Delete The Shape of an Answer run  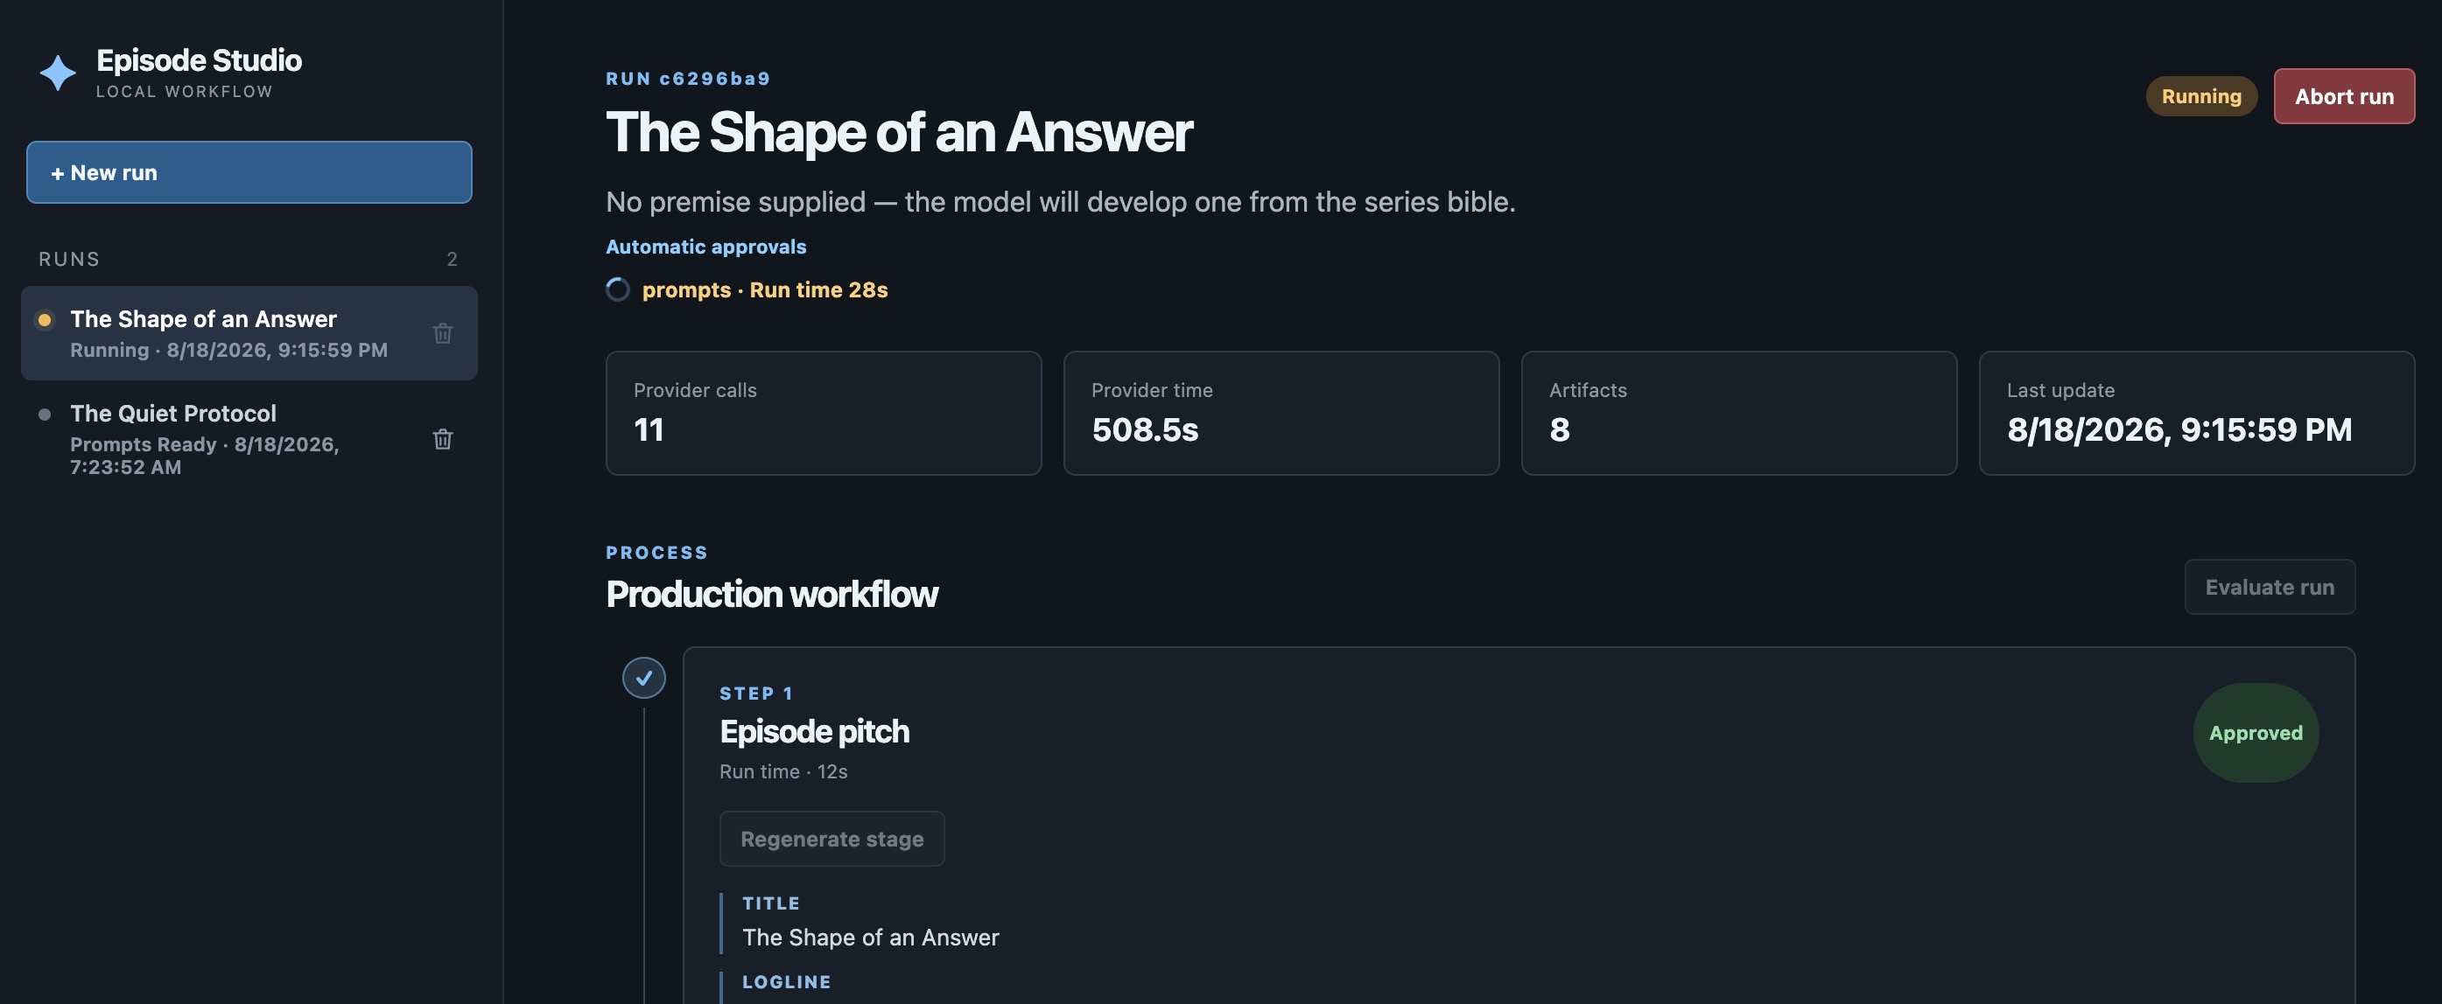coord(443,333)
